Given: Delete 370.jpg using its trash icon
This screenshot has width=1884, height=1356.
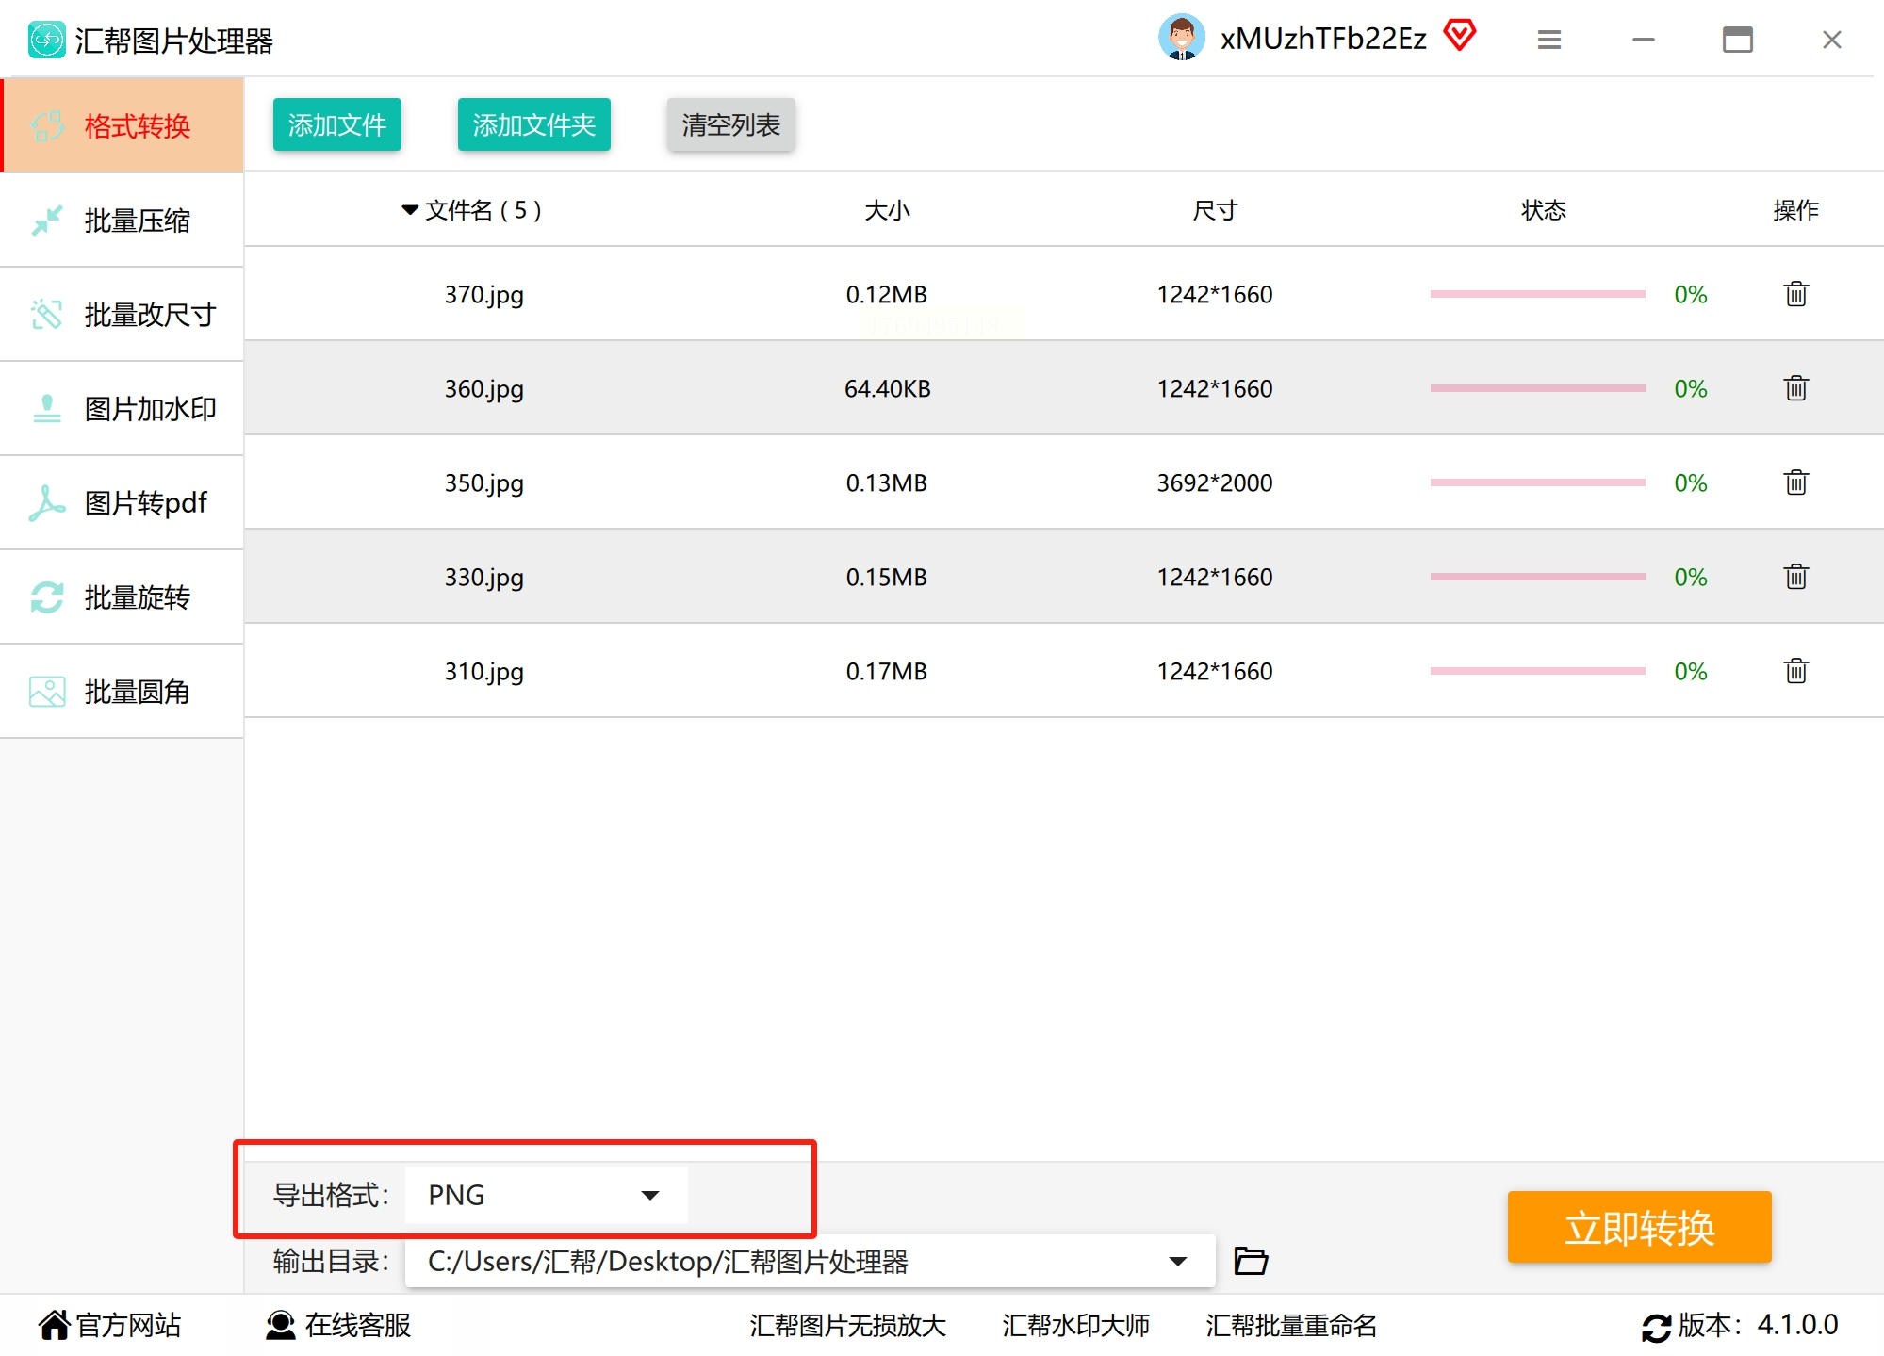Looking at the screenshot, I should 1795,294.
